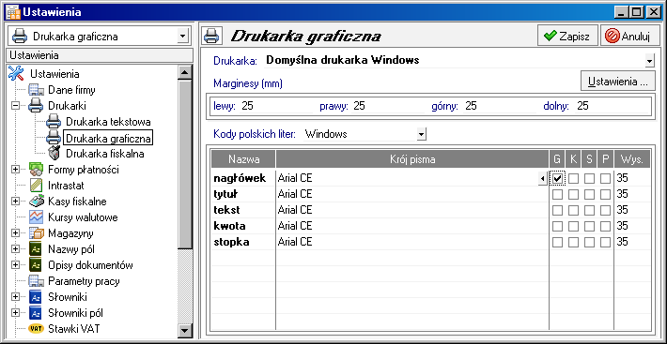Click the Dane firmy building icon
The image size is (667, 344).
pos(37,90)
